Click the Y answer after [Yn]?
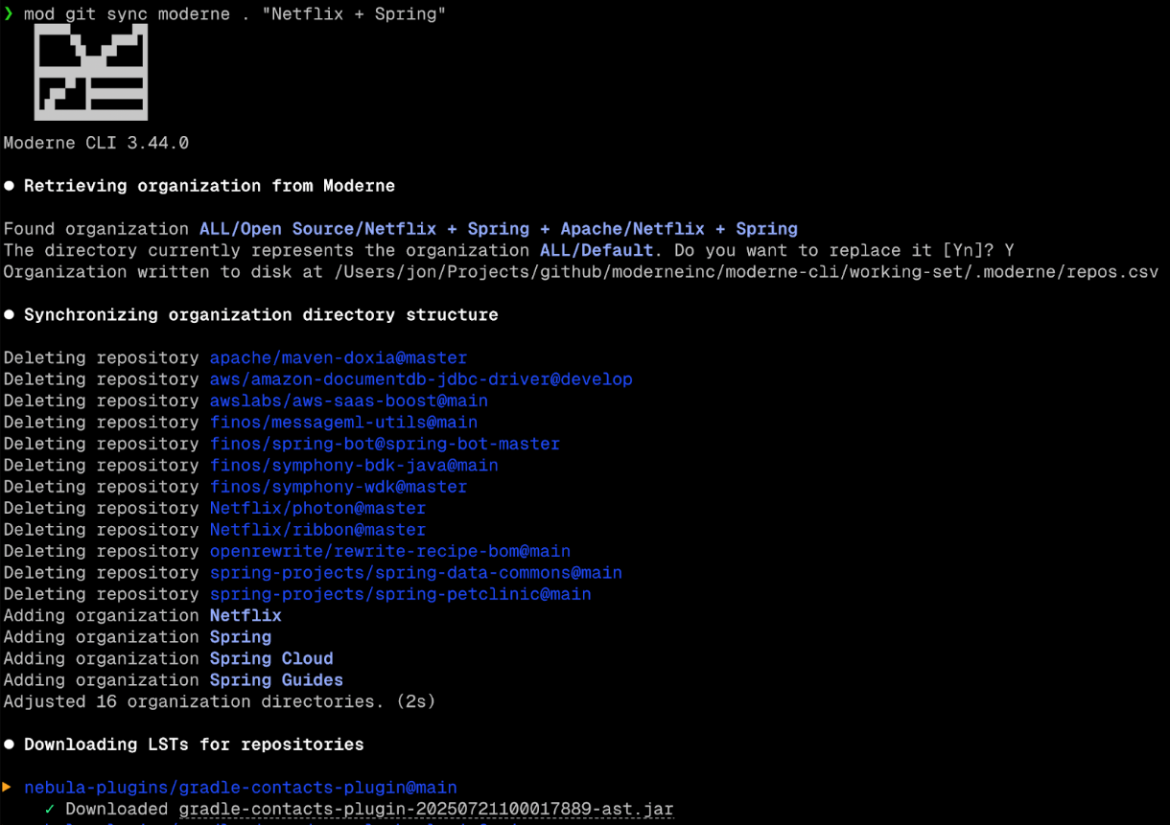This screenshot has width=1170, height=825. coord(1010,250)
